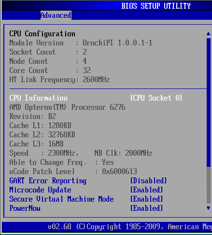Click the HT Link Frequency value
Screen dimensions: 212x235
(x=96, y=80)
